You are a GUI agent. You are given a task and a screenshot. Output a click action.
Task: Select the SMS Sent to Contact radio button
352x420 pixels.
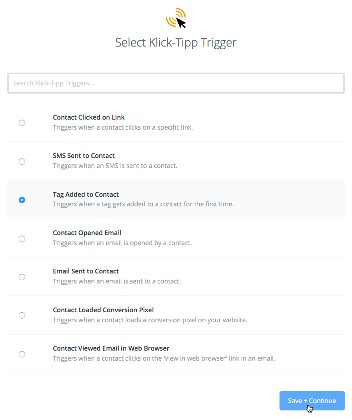[x=22, y=162]
